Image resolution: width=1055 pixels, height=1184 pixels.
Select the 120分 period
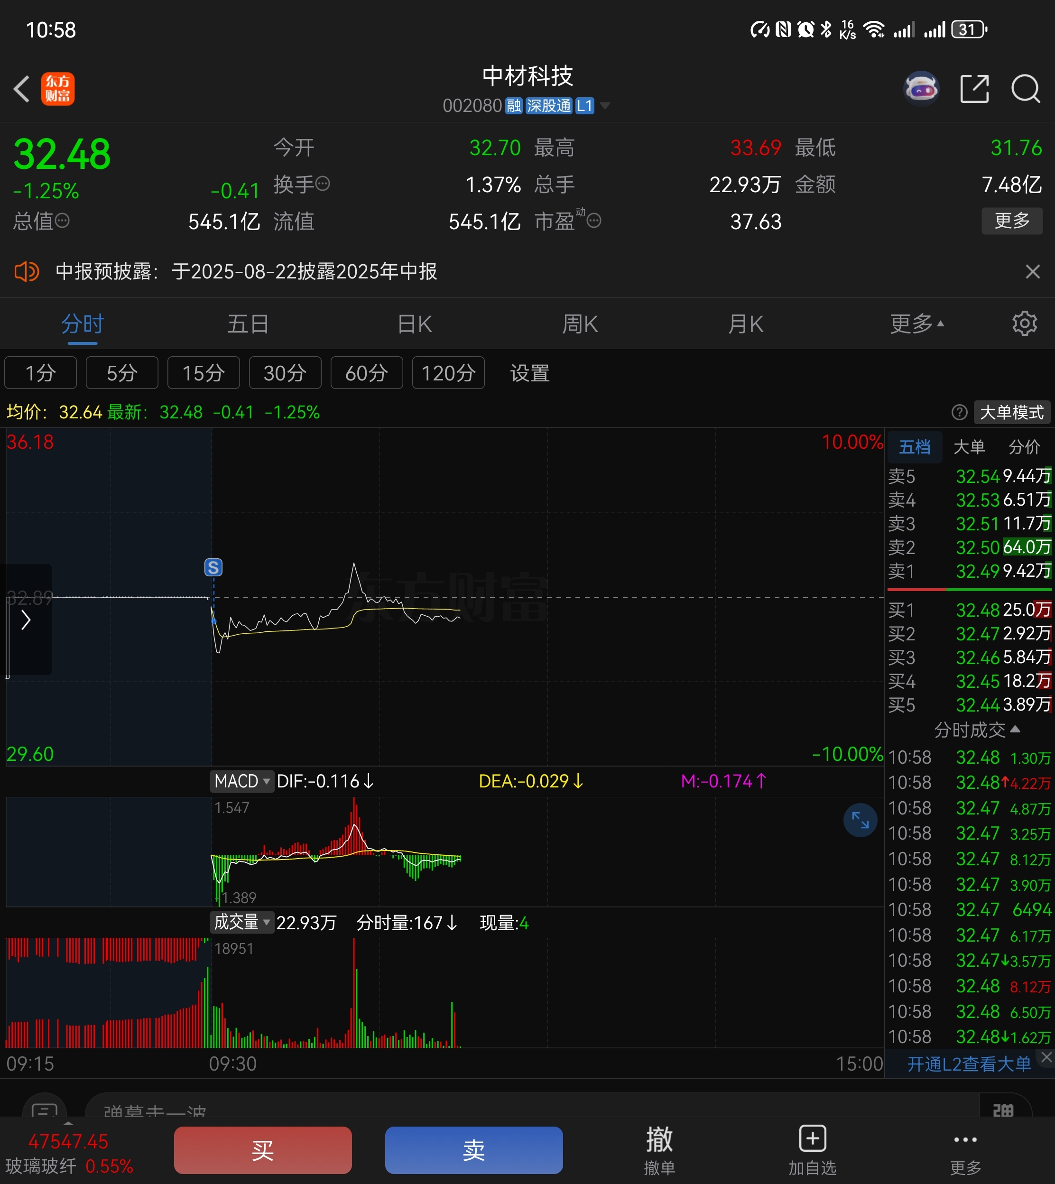click(x=448, y=373)
